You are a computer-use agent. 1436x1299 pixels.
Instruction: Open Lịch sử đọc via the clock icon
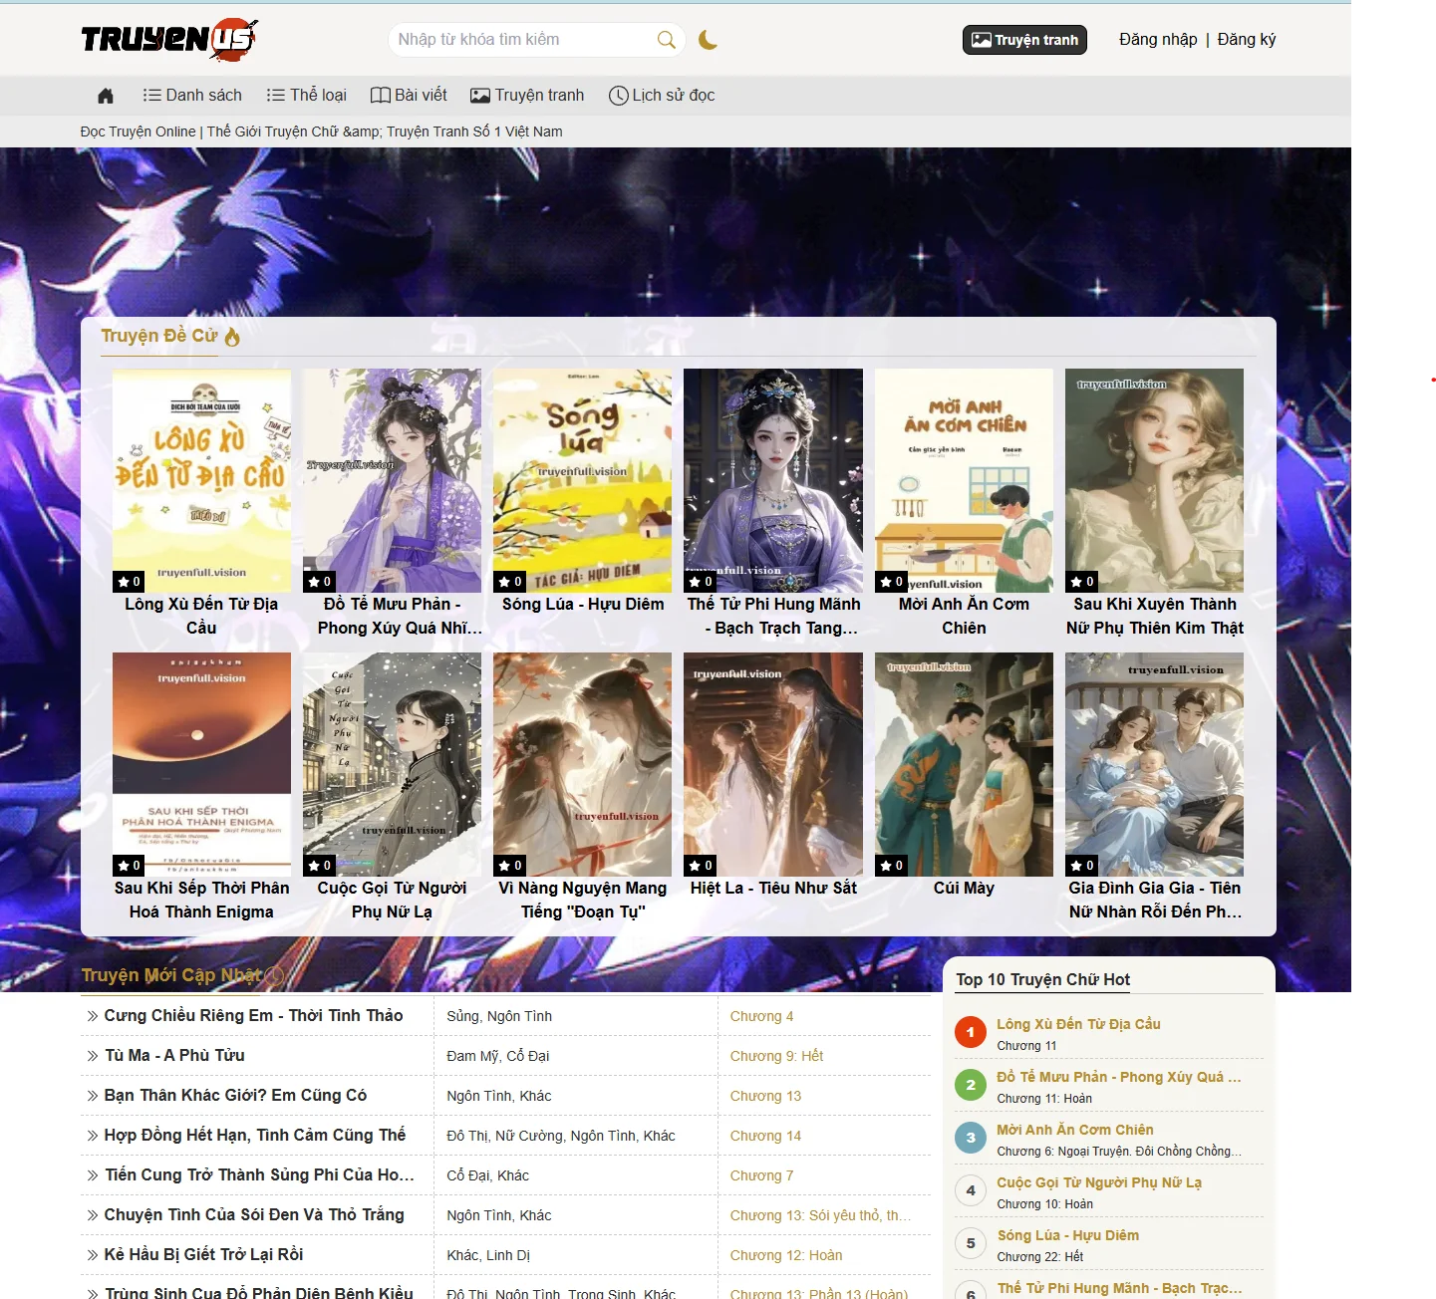tap(618, 95)
